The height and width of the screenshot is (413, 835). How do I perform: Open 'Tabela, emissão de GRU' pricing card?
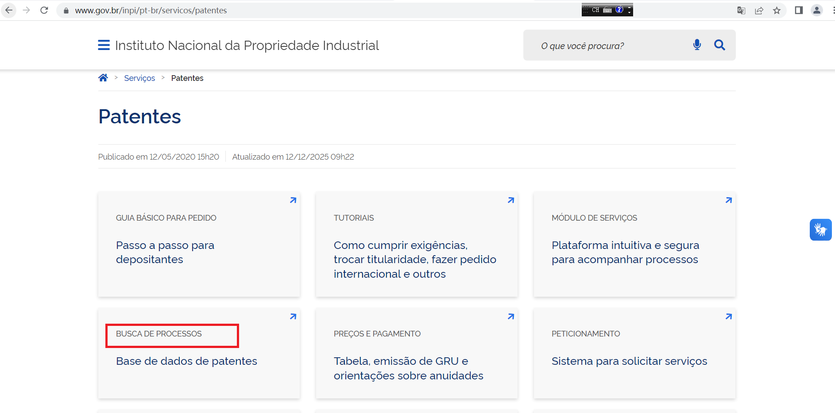point(408,368)
